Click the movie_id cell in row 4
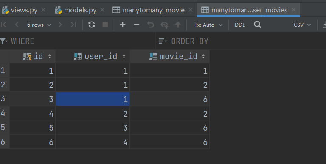 170,113
